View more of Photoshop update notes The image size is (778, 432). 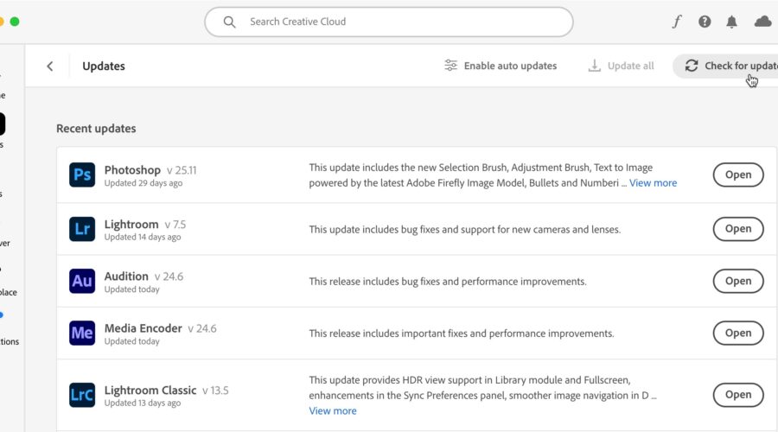coord(653,183)
